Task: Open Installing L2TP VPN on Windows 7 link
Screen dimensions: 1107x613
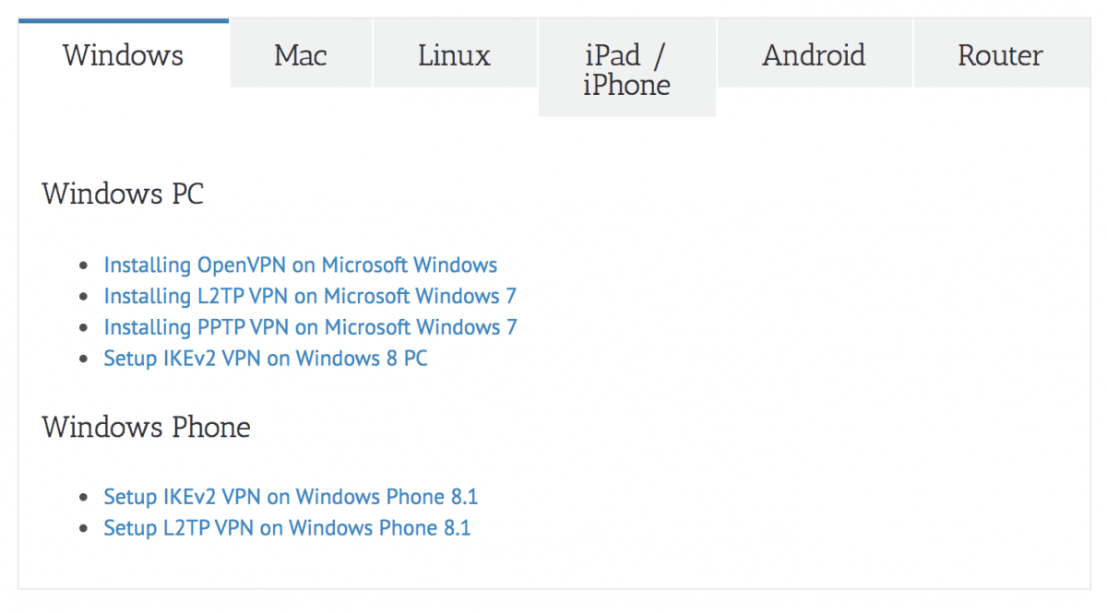Action: point(310,297)
